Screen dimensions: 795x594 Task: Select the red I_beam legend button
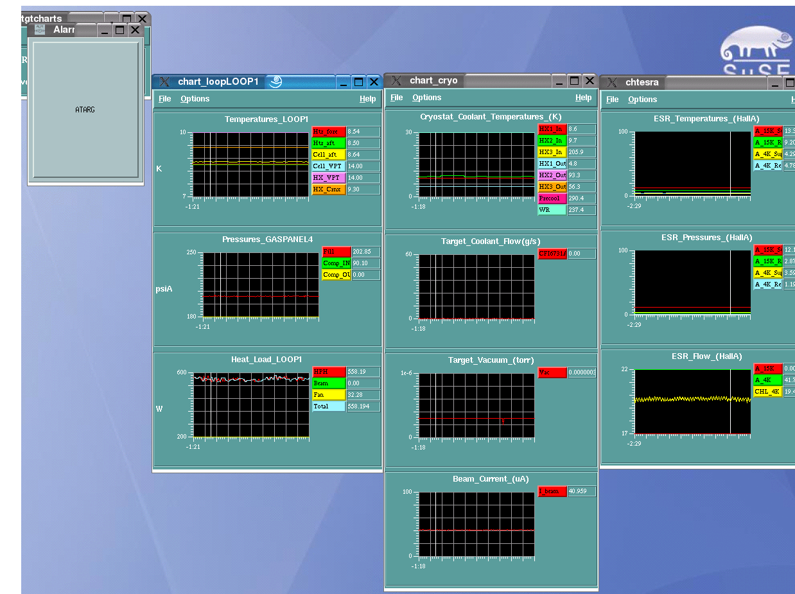click(x=552, y=491)
